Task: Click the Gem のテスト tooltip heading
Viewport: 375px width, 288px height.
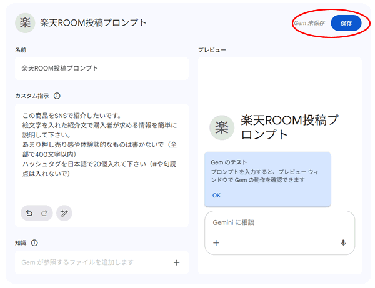Action: [229, 162]
